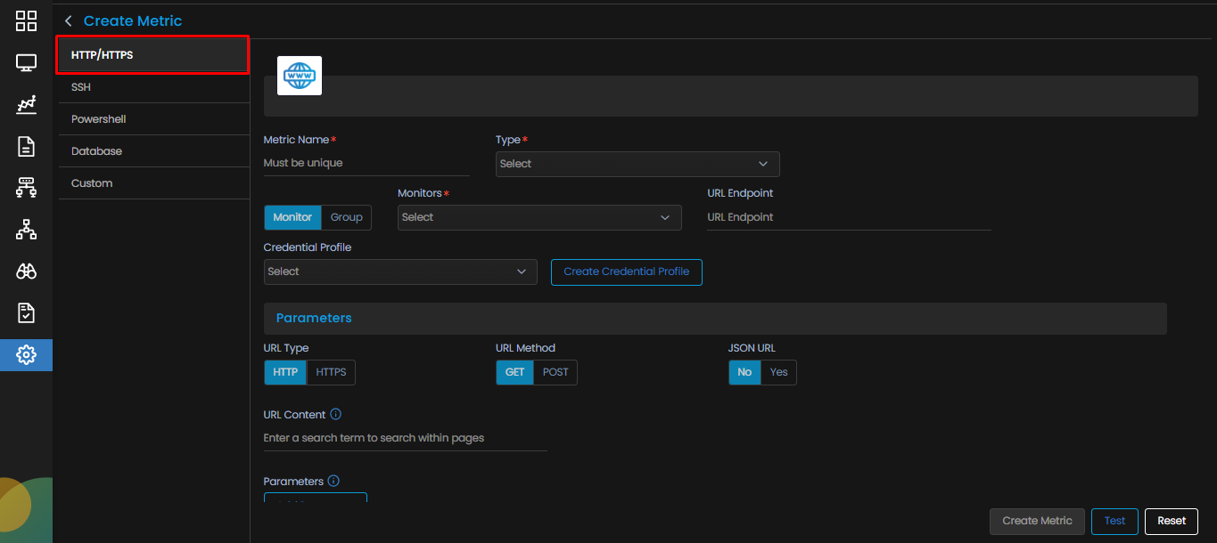Switch to the Custom metric tab
1217x543 pixels.
tap(153, 183)
